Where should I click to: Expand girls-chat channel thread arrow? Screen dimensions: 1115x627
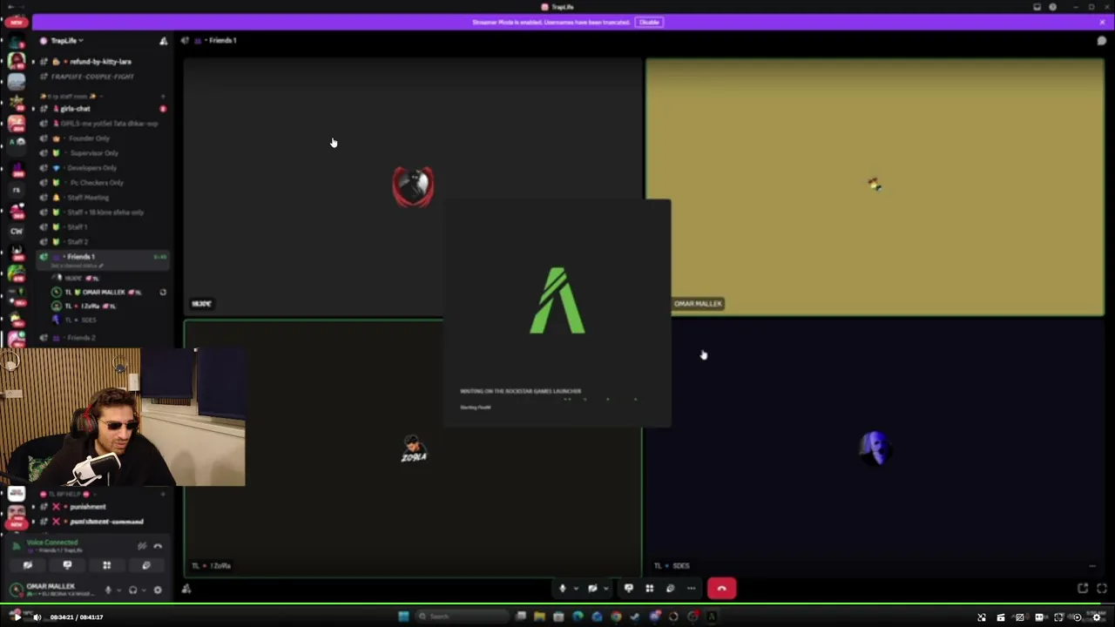pyautogui.click(x=33, y=109)
